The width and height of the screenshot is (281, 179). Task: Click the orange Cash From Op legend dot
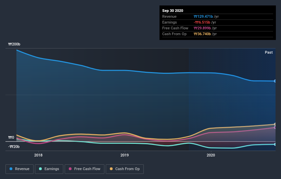click(111, 169)
